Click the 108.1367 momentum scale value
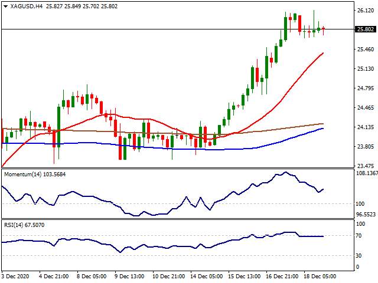The image size is (378, 283). [x=367, y=173]
